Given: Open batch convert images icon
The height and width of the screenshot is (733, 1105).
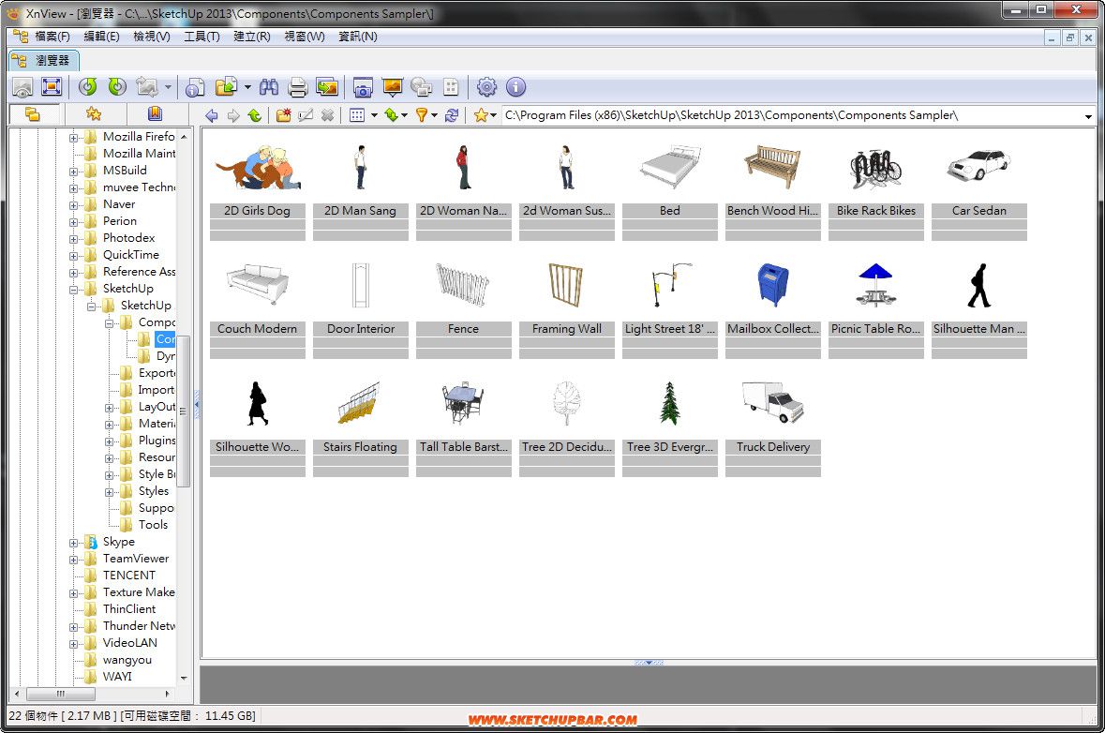Looking at the screenshot, I should point(327,87).
